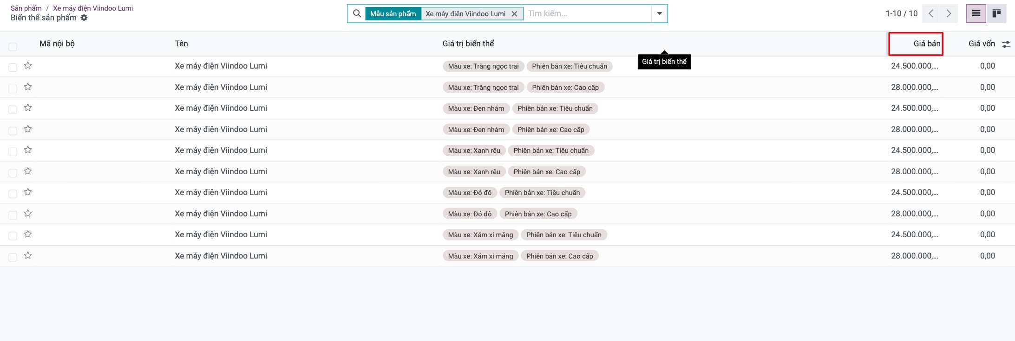
Task: Remove the Xe máy điện Viindoo Lumi filter facet
Action: point(514,14)
